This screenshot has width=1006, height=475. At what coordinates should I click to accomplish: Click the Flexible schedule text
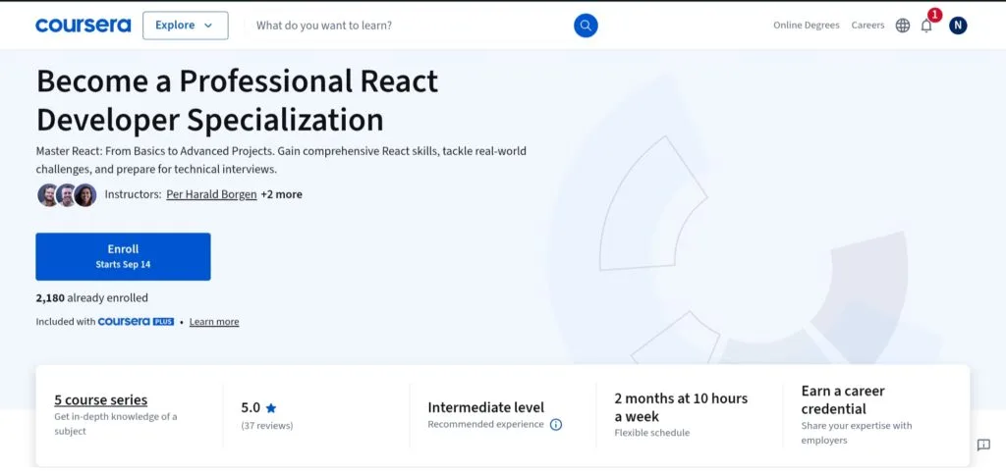tap(652, 433)
